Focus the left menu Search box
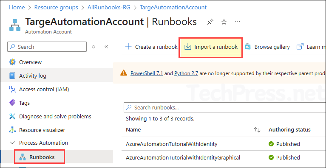 (47, 47)
